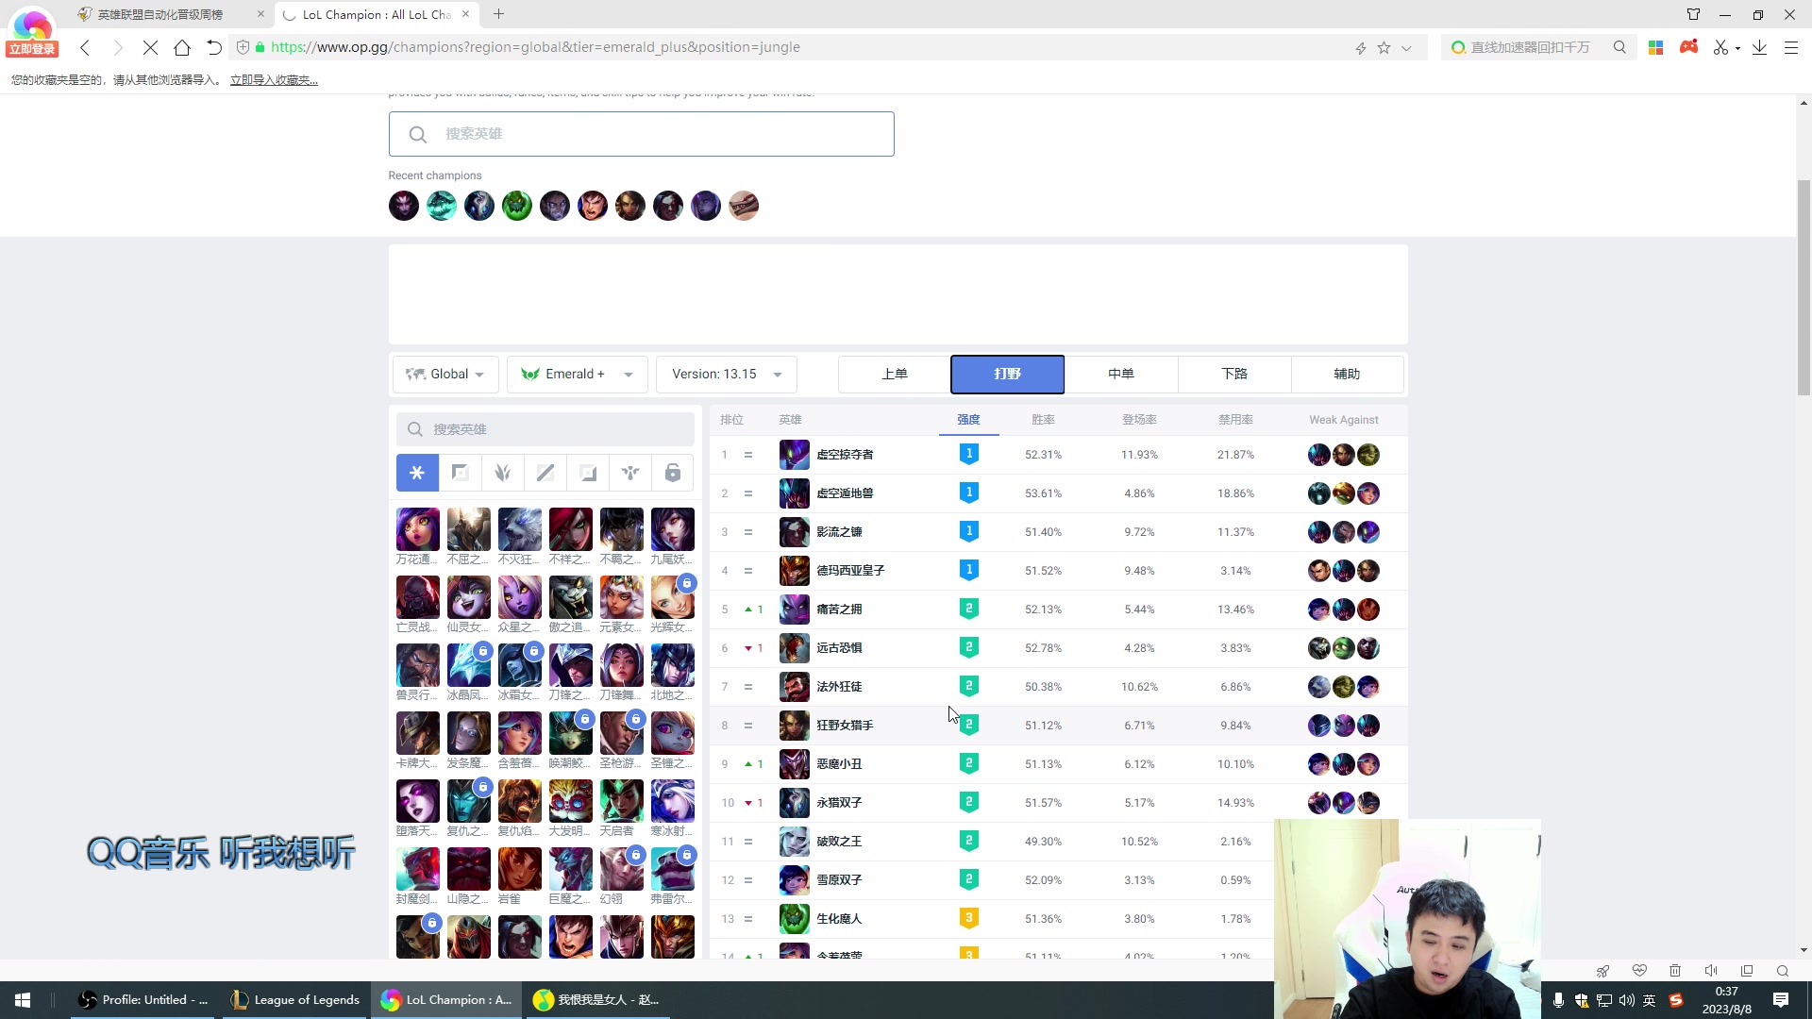Filter champion list by mid lane icon
Image resolution: width=1812 pixels, height=1019 pixels.
point(545,473)
